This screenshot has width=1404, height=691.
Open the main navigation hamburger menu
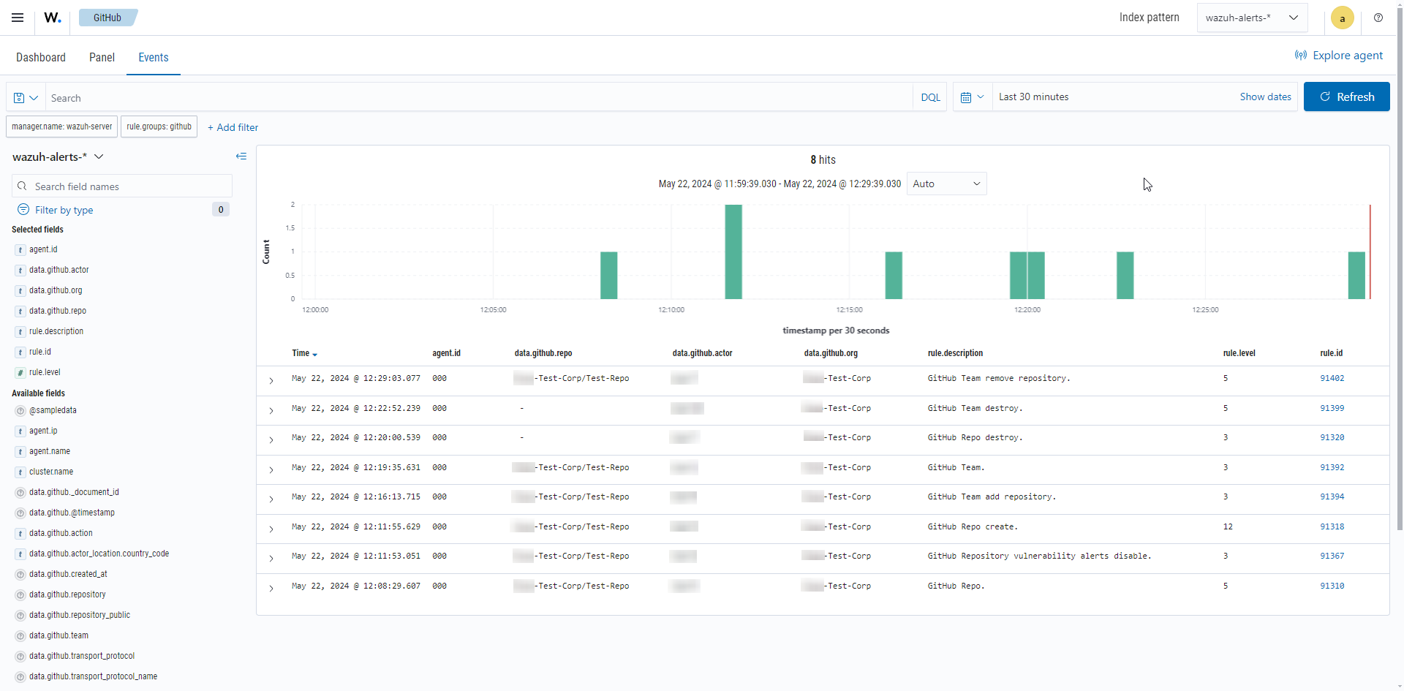pyautogui.click(x=18, y=18)
